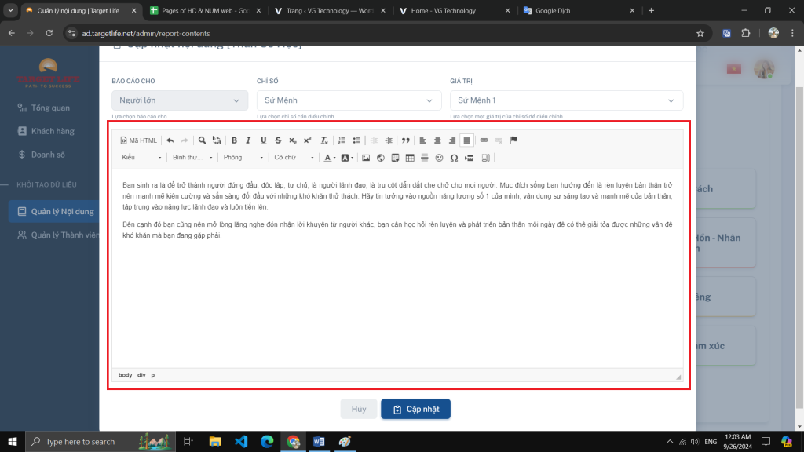Viewport: 804px width, 452px height.
Task: Expand the Giá trị Sứ Mệnh 1 dropdown
Action: coord(567,100)
